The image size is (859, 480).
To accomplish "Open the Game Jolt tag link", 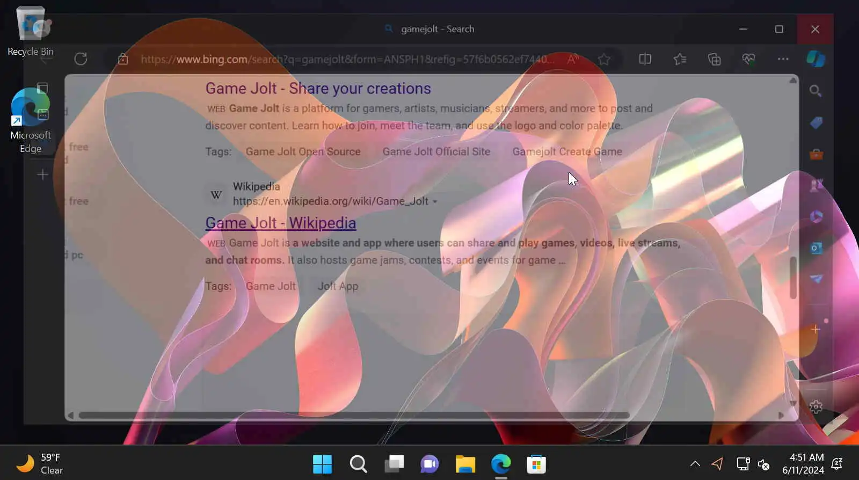I will [271, 286].
